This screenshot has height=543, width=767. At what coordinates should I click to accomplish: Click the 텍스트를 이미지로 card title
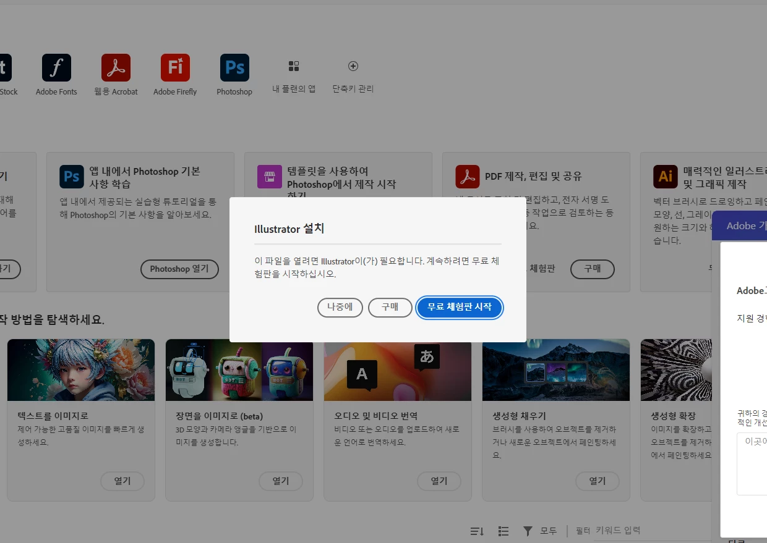coord(53,416)
